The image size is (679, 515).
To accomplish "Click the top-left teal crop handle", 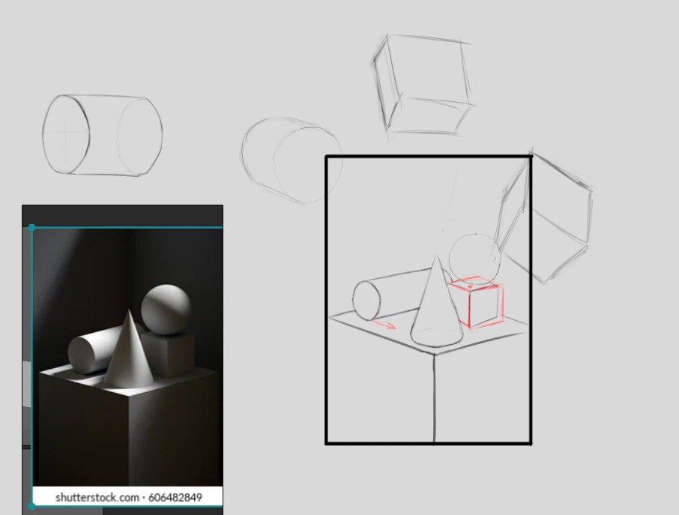I will click(x=31, y=227).
